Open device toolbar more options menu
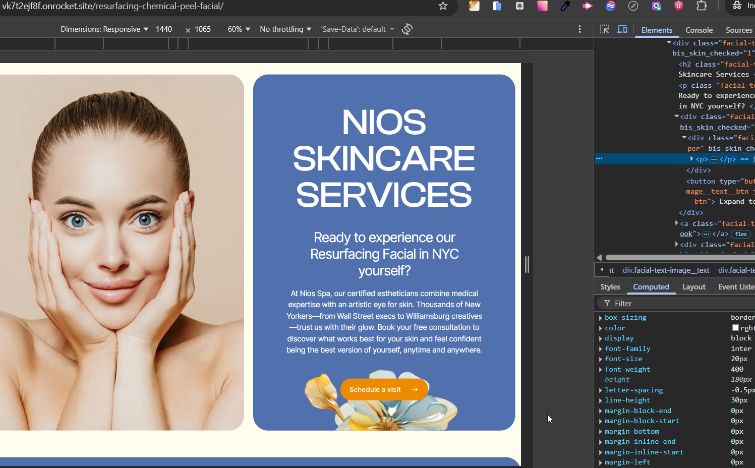The image size is (755, 468). [579, 29]
